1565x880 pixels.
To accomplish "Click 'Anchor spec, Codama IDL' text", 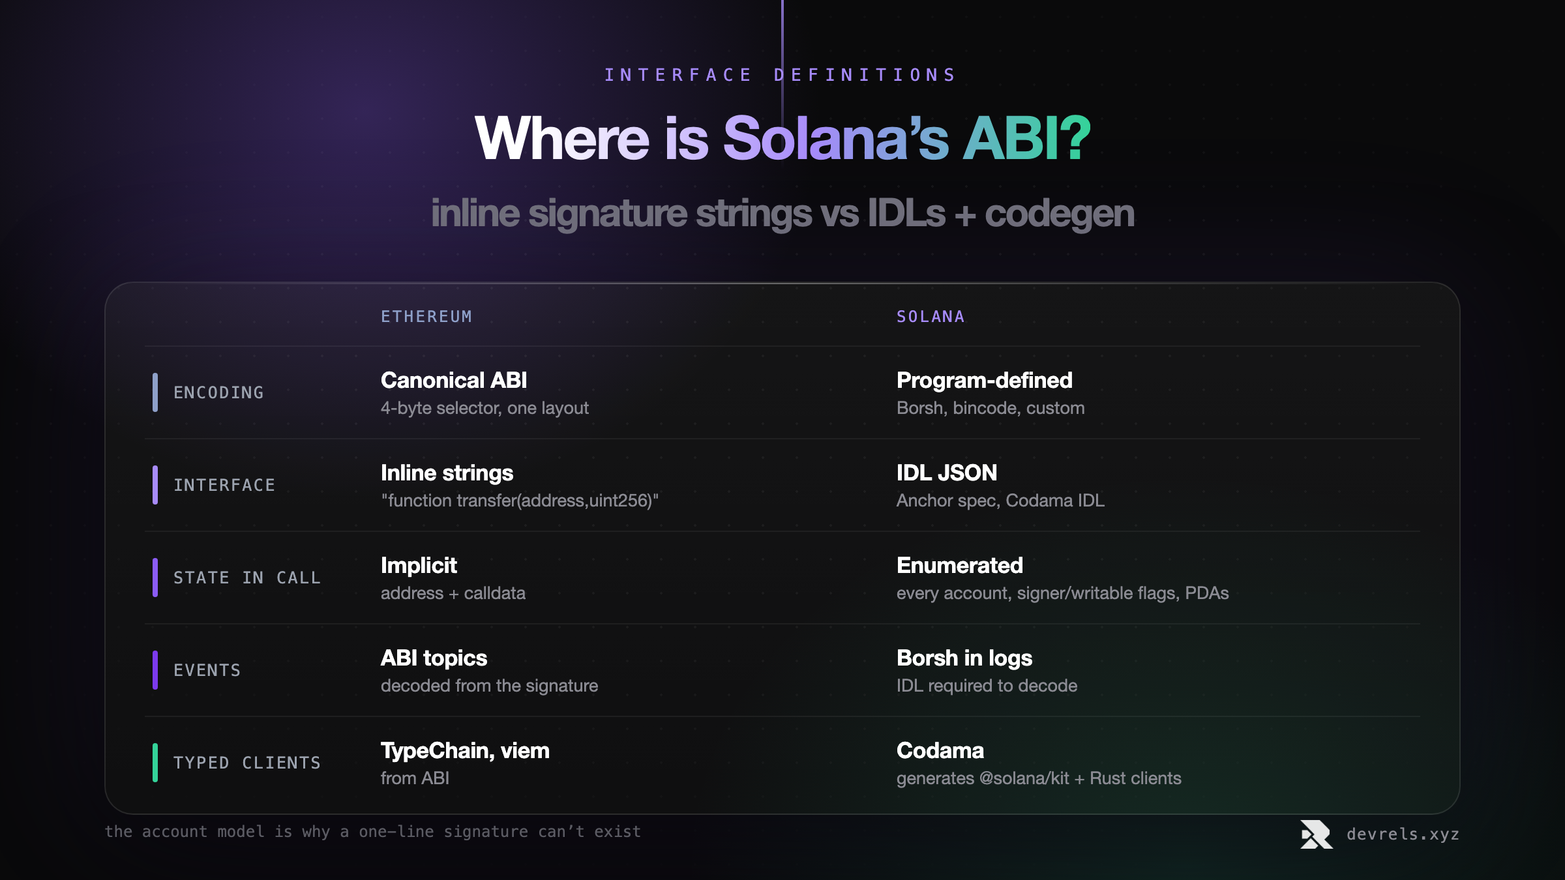I will coord(1000,501).
